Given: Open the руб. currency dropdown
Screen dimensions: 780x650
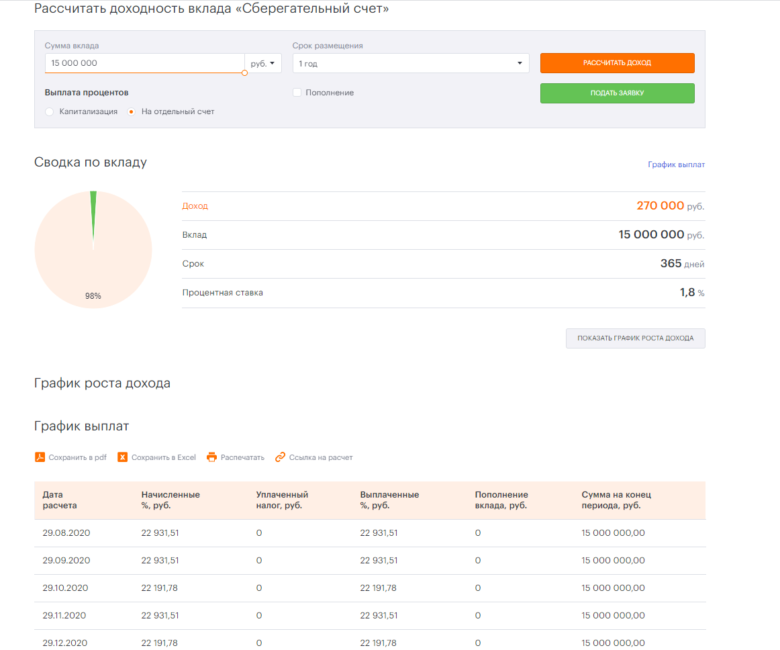Looking at the screenshot, I should (263, 63).
